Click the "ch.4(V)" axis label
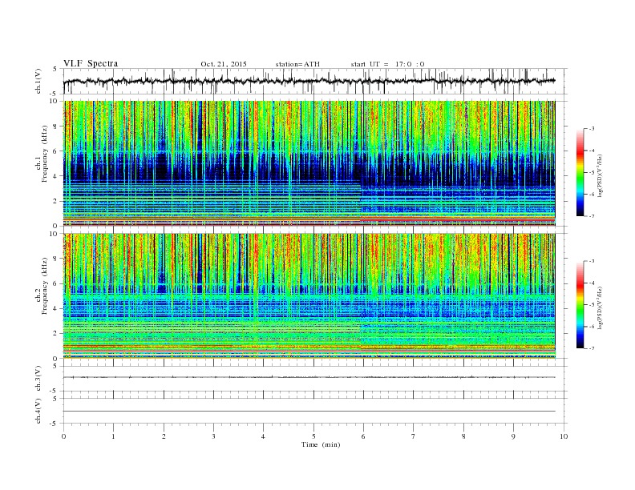This screenshot has height=490, width=635. click(x=38, y=412)
